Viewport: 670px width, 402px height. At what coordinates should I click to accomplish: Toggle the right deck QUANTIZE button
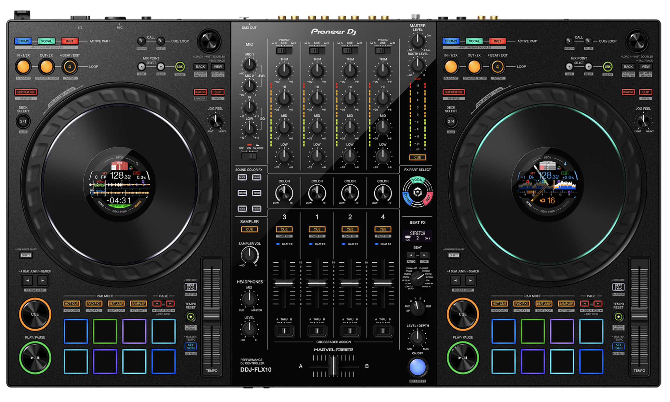tap(628, 92)
